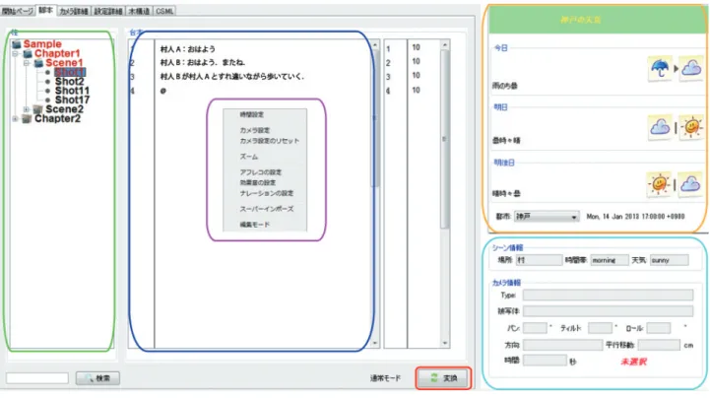Click the 変換 convert button

pyautogui.click(x=443, y=378)
